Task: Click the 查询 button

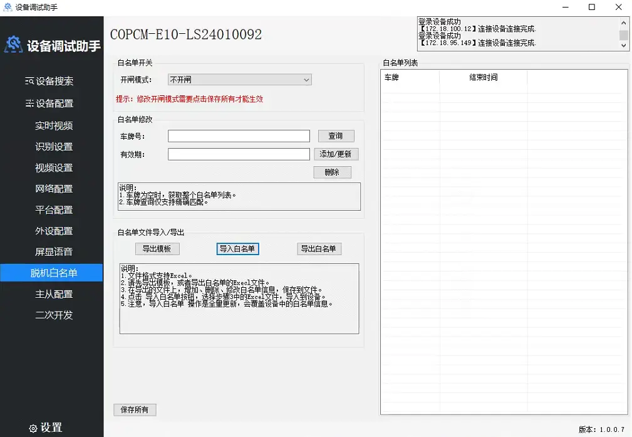Action: point(335,135)
